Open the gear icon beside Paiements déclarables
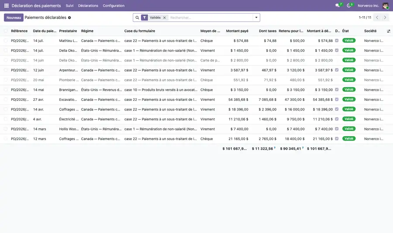This screenshot has height=233, width=393. click(x=69, y=17)
